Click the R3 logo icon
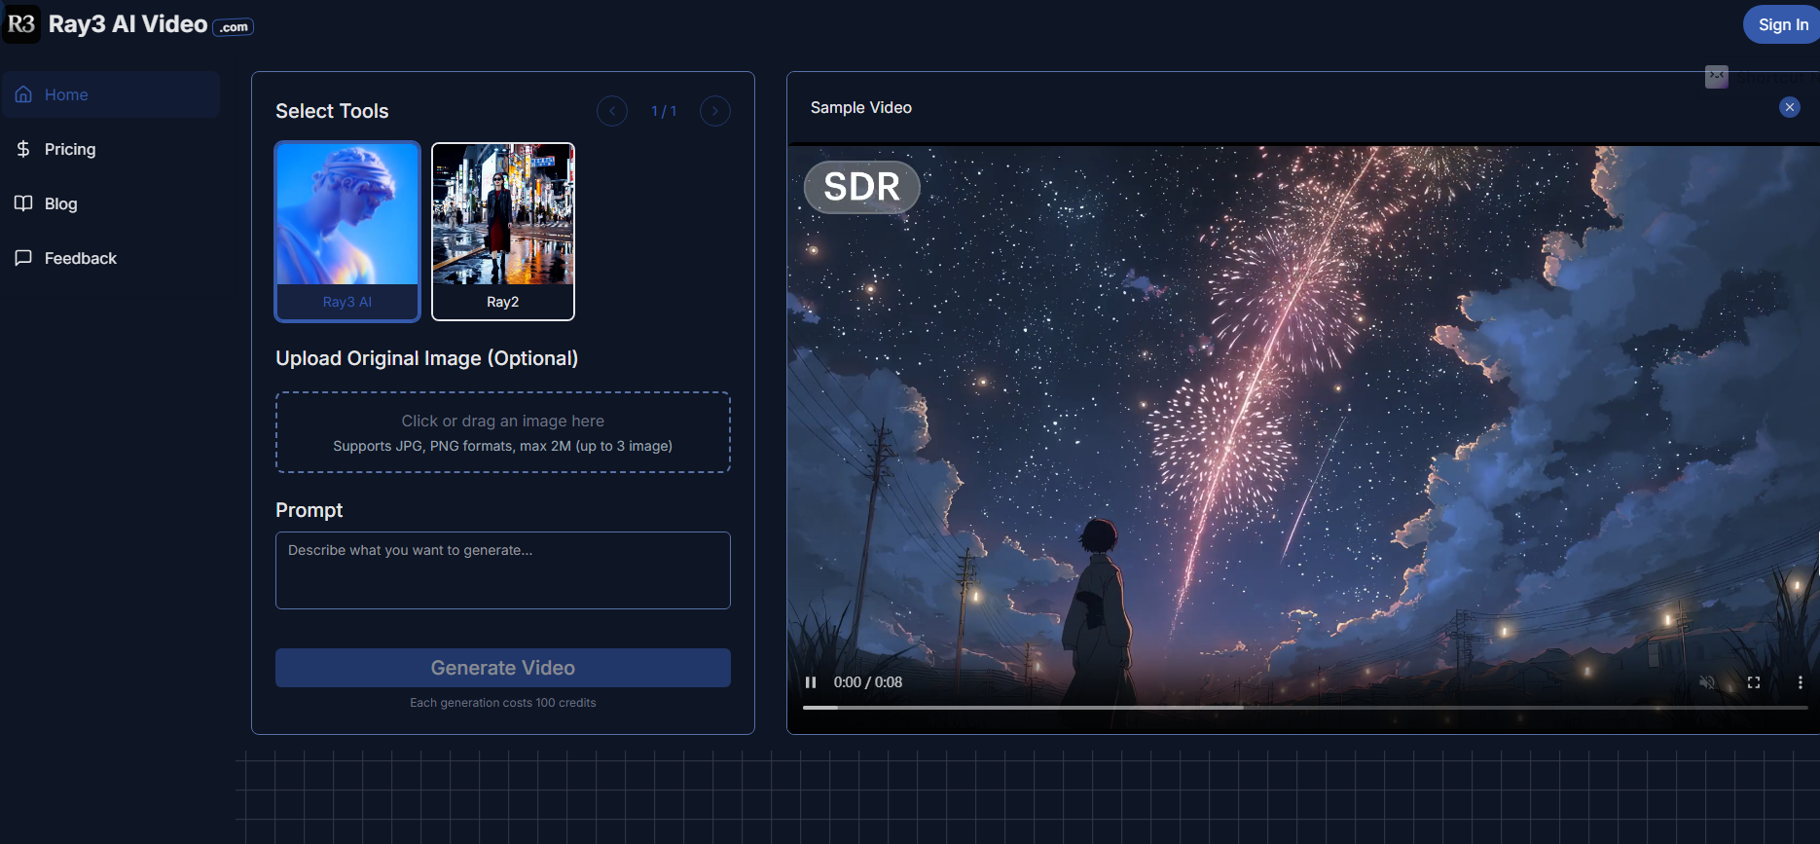 point(21,24)
